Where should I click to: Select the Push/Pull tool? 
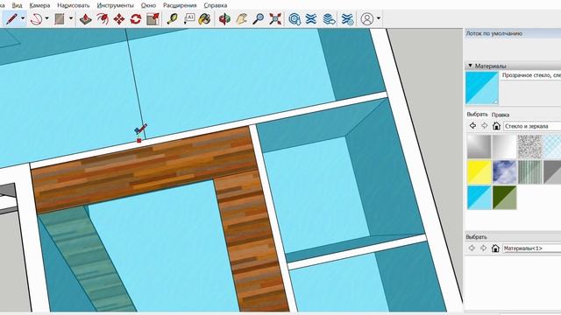[x=85, y=18]
